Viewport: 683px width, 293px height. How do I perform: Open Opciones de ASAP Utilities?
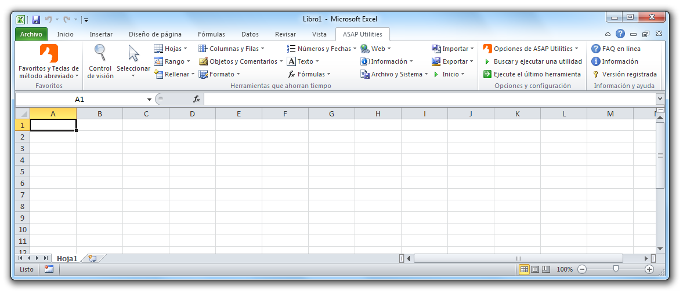coord(530,49)
